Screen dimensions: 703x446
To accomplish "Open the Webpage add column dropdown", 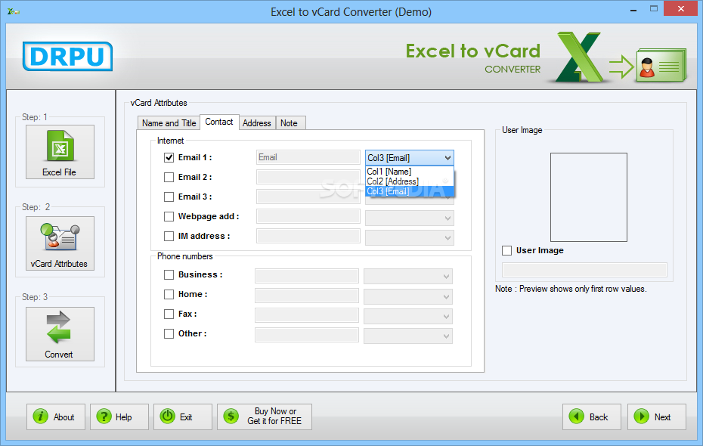I will (410, 218).
